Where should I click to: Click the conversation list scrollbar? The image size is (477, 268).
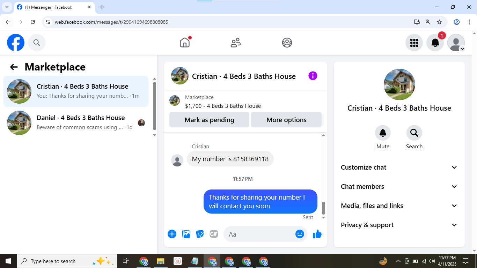click(x=154, y=106)
